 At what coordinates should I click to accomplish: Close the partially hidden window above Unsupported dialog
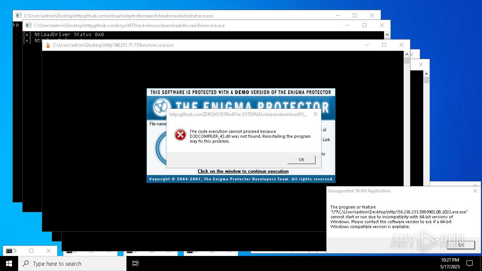tap(475, 186)
